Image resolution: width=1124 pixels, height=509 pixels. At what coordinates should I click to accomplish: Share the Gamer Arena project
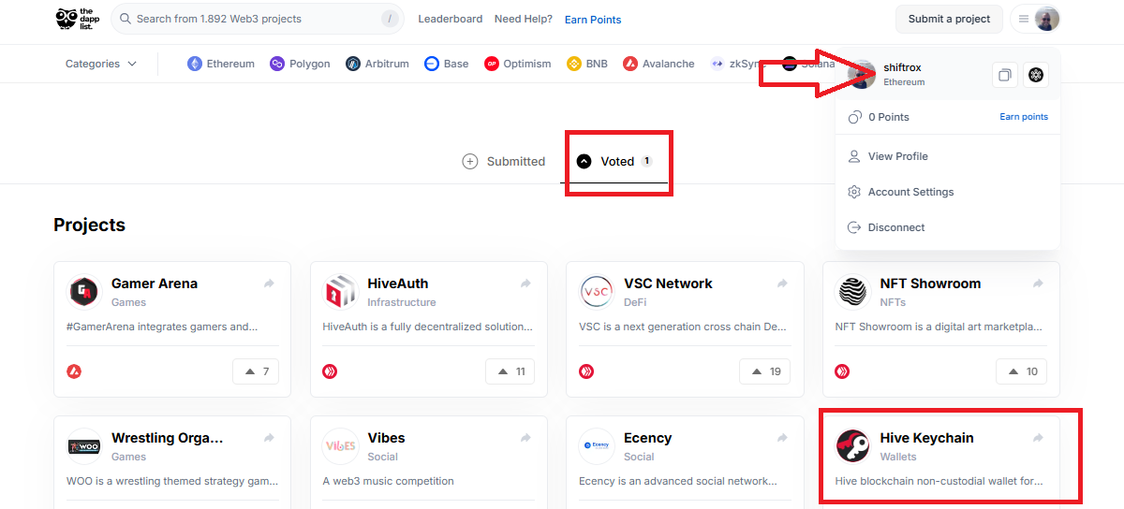270,284
